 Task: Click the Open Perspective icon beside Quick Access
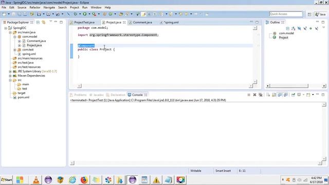pyautogui.click(x=309, y=14)
